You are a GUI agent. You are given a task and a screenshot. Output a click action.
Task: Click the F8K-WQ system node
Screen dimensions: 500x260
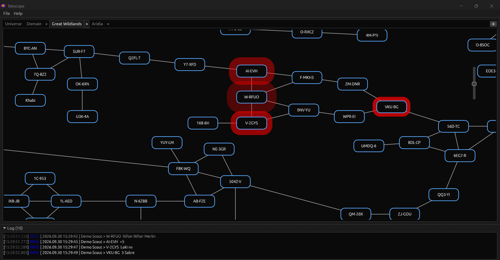click(x=184, y=169)
